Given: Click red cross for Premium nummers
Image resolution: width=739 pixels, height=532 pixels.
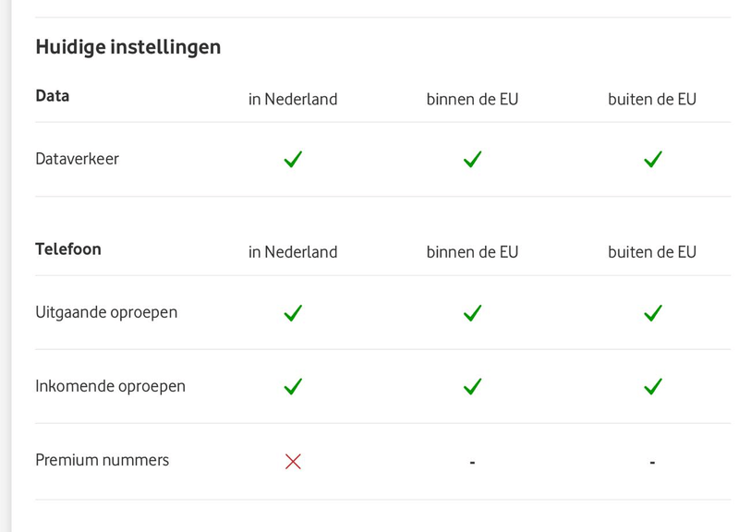Looking at the screenshot, I should click(293, 461).
